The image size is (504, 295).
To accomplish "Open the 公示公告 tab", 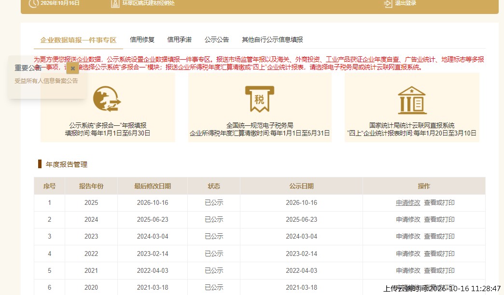I will (x=217, y=40).
